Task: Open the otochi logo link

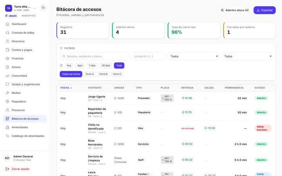Action: click(11, 16)
